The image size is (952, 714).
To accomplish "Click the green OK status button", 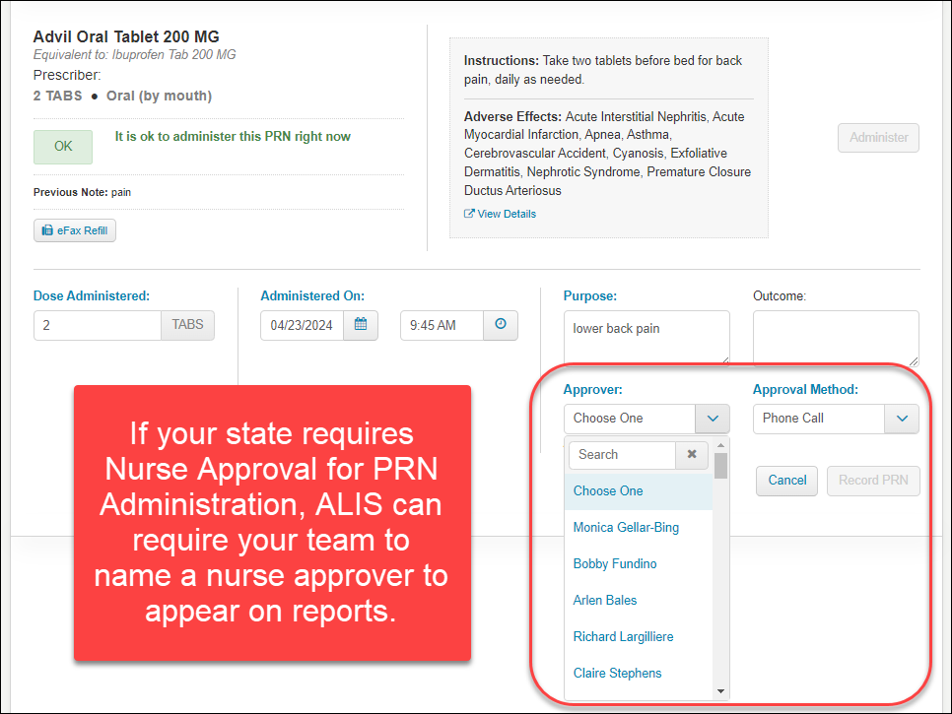I will click(x=63, y=147).
